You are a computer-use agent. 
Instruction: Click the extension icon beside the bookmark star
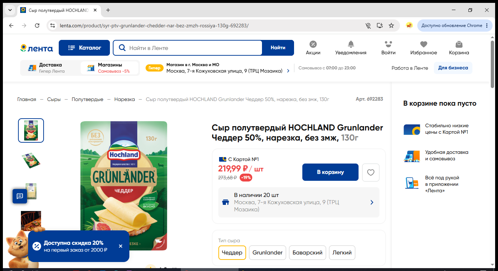click(x=409, y=26)
